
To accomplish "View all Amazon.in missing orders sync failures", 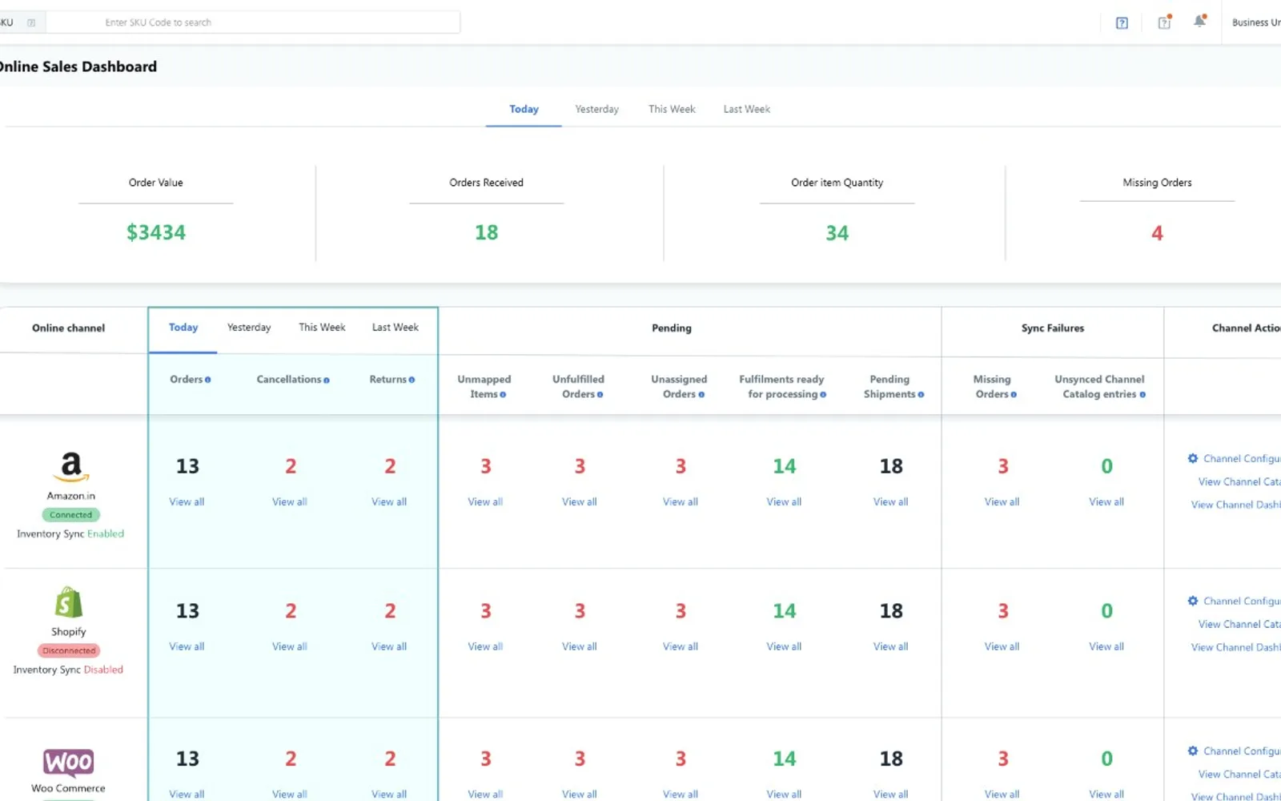I will (x=1002, y=501).
